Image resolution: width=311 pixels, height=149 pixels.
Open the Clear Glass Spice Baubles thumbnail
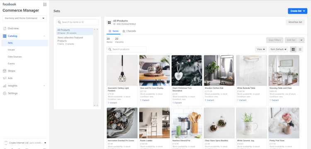pos(219,123)
